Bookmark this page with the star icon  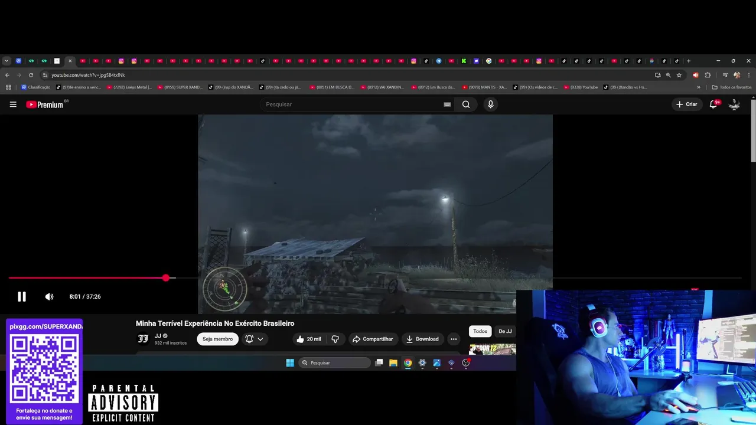679,75
